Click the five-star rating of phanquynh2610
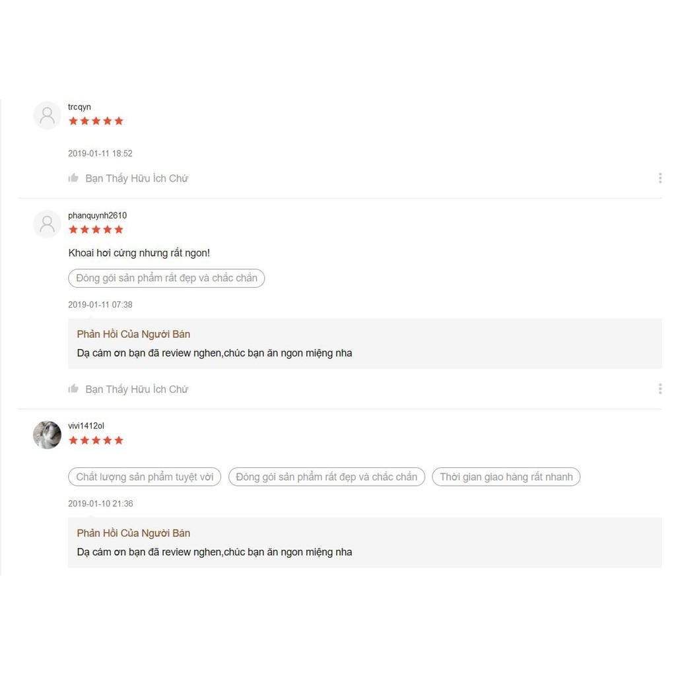The height and width of the screenshot is (676, 676). pyautogui.click(x=96, y=230)
